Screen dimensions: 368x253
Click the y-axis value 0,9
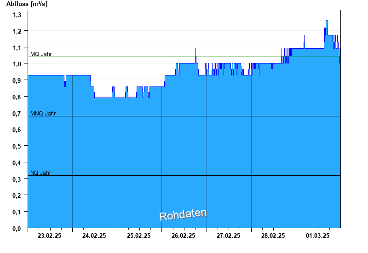tap(17, 80)
